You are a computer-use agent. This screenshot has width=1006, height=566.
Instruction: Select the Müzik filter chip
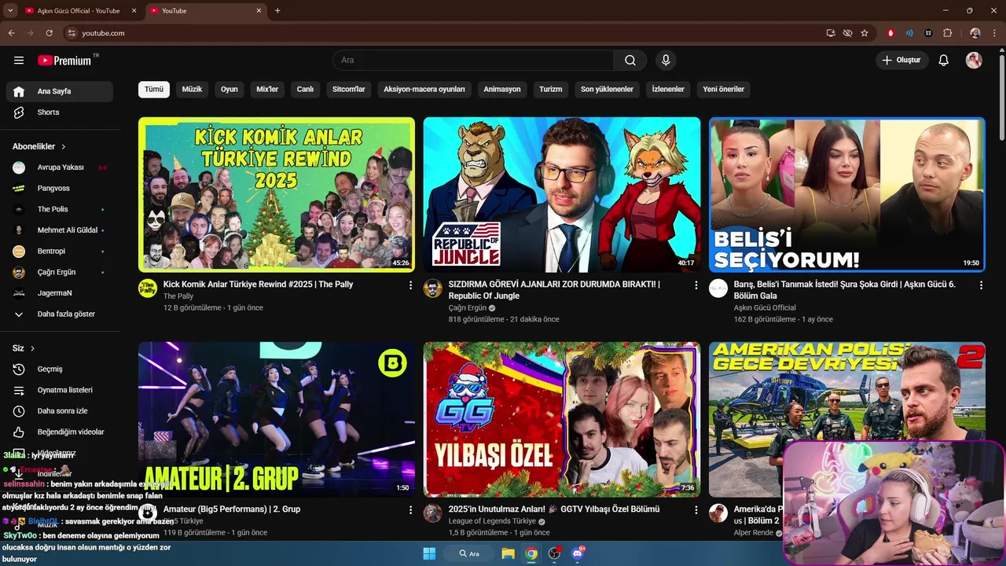click(192, 90)
